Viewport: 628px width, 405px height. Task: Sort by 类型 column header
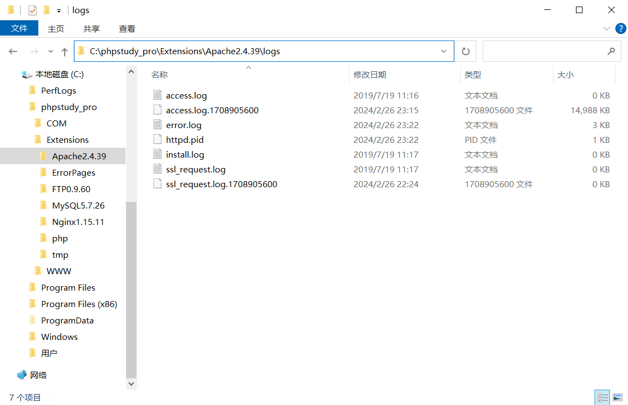click(x=472, y=74)
